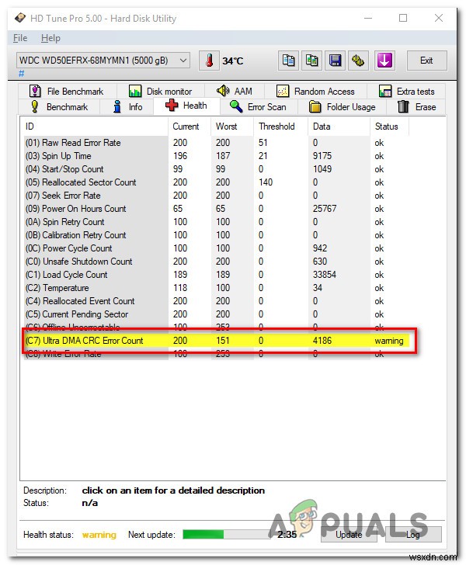Viewport: 466px width, 565px height.
Task: Click the 4186 data value
Action: click(322, 341)
